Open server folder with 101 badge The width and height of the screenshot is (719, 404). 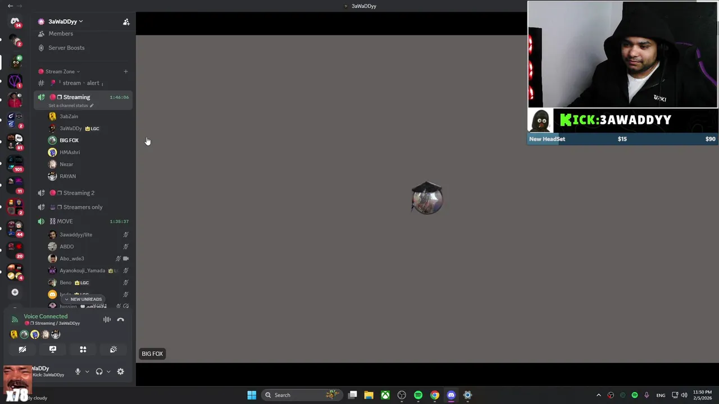[x=15, y=163]
